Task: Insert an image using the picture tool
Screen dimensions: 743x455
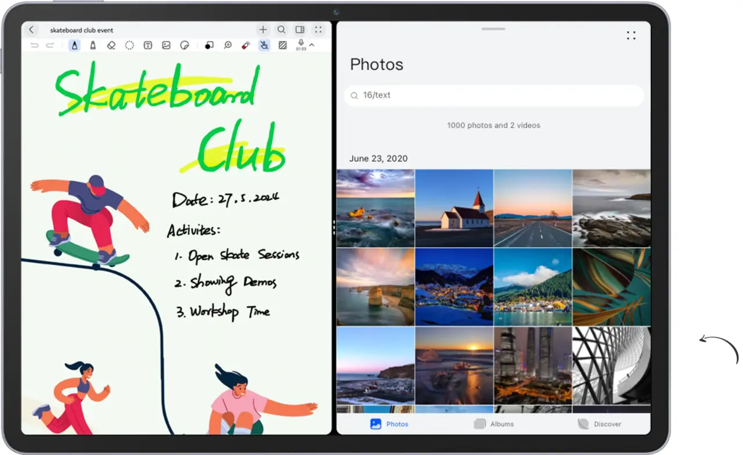Action: (x=166, y=45)
